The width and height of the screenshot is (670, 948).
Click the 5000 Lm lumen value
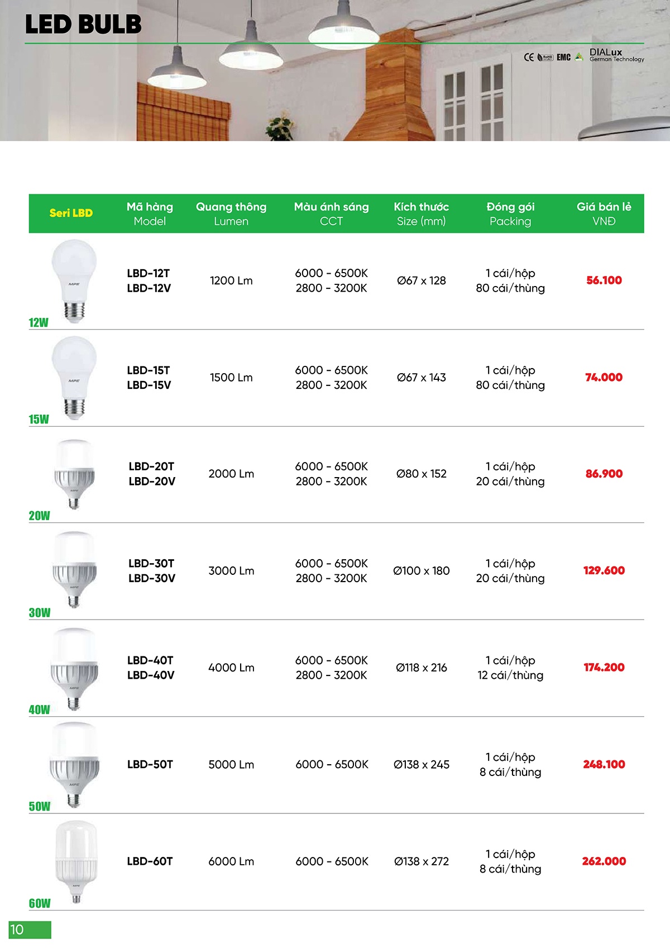pyautogui.click(x=231, y=764)
